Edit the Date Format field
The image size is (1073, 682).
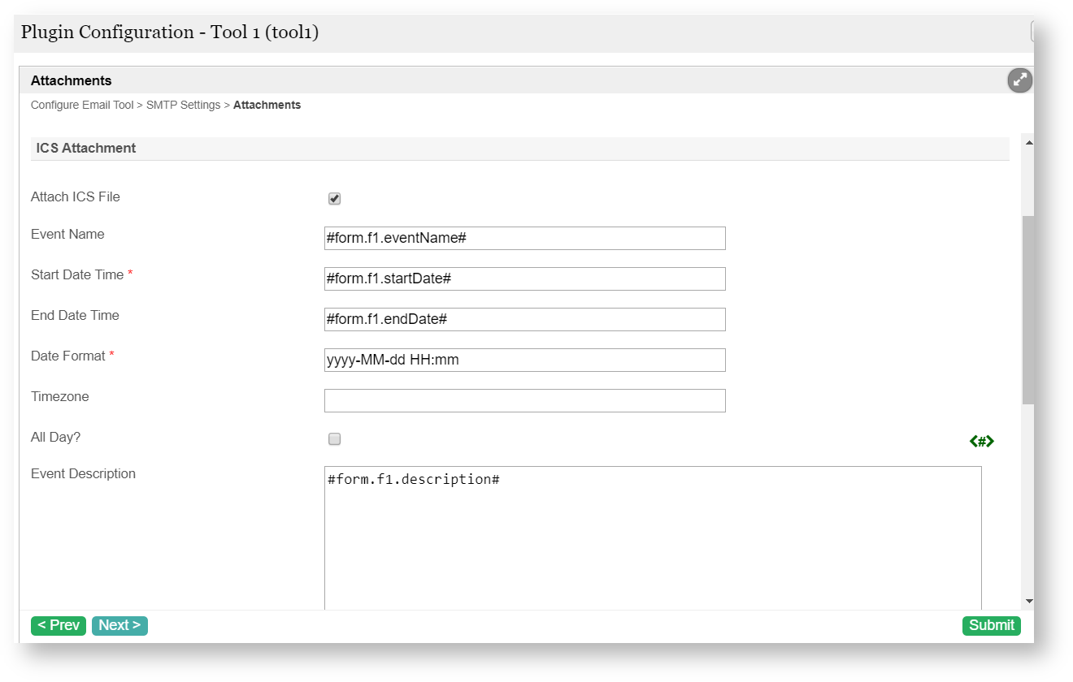point(524,360)
